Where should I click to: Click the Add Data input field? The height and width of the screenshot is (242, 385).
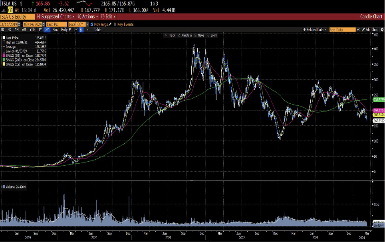[342, 30]
